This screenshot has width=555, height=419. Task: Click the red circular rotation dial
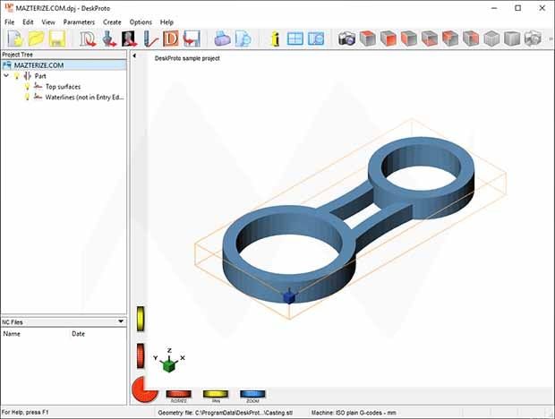tap(144, 389)
